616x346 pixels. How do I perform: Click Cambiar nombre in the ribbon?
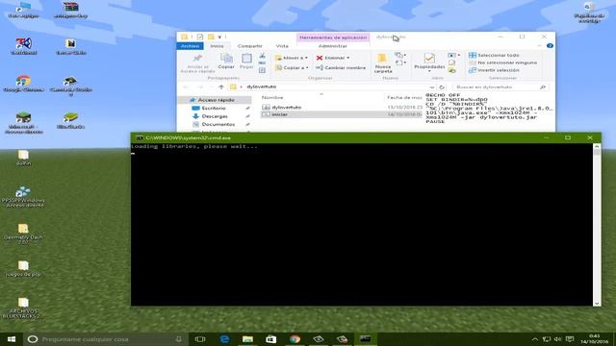coord(341,68)
